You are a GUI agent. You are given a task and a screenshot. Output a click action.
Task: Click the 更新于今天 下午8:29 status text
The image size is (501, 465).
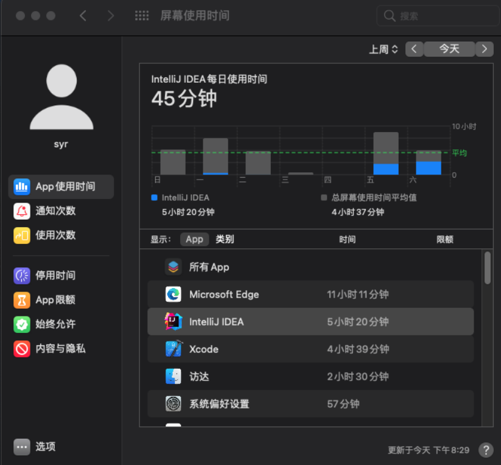point(429,450)
